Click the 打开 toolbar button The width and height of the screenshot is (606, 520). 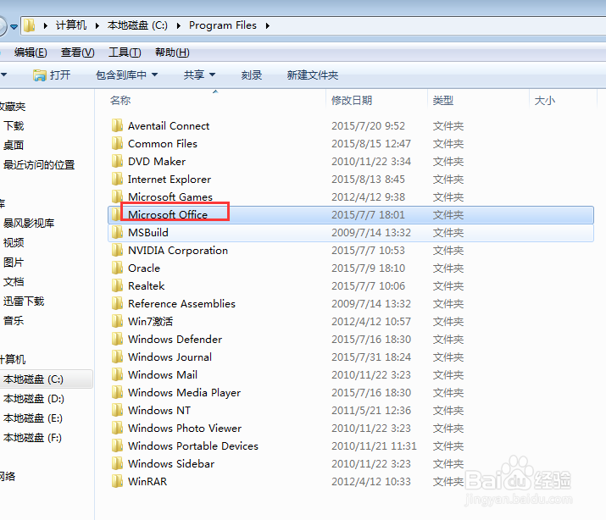pyautogui.click(x=52, y=75)
